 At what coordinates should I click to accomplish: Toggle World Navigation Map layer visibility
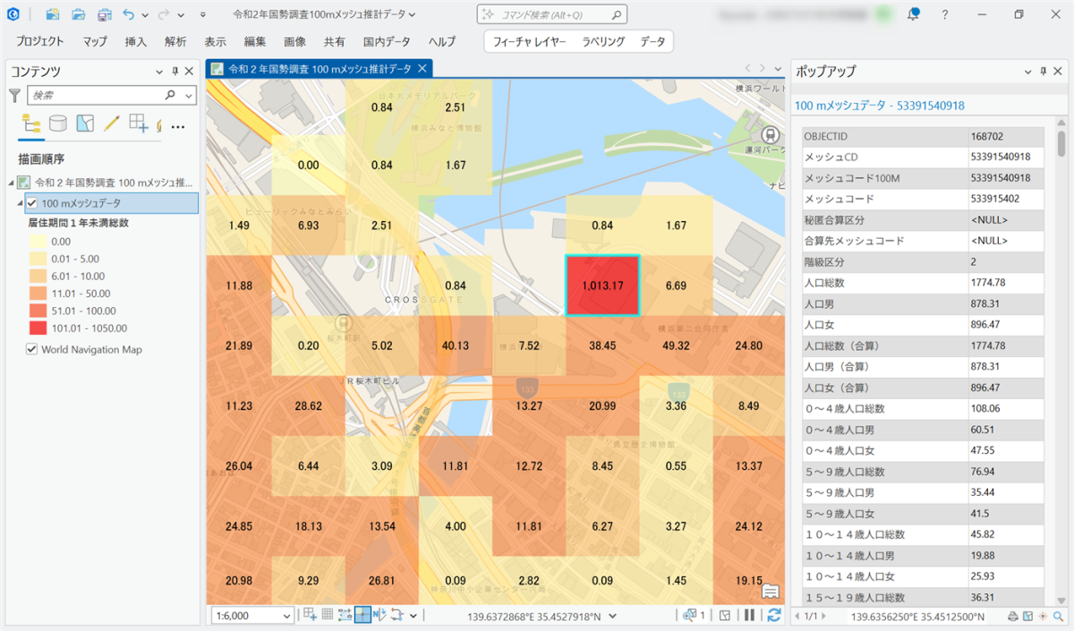(32, 349)
